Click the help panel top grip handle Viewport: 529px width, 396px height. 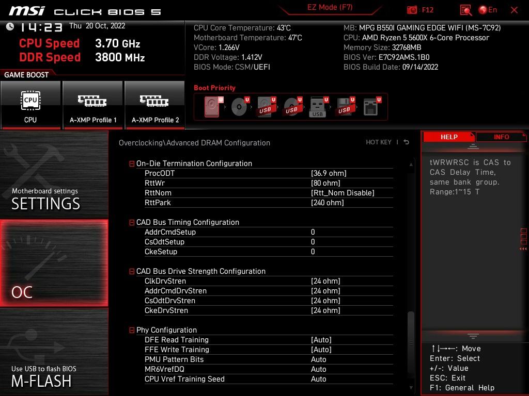(x=473, y=146)
